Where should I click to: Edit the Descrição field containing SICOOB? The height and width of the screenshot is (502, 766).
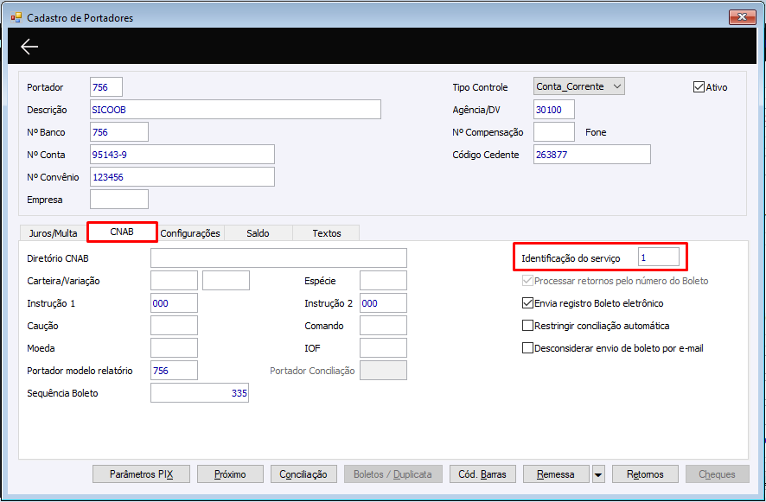coord(235,110)
